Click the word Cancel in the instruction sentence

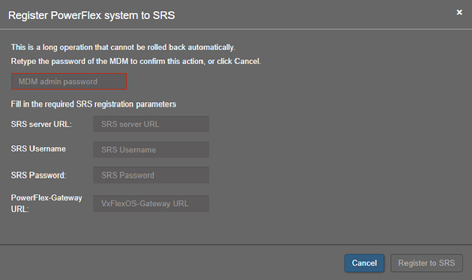[247, 61]
